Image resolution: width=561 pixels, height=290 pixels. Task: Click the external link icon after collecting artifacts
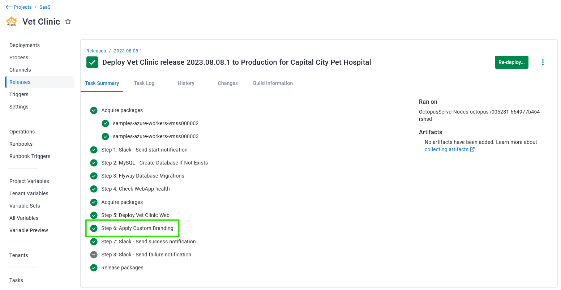(x=472, y=149)
